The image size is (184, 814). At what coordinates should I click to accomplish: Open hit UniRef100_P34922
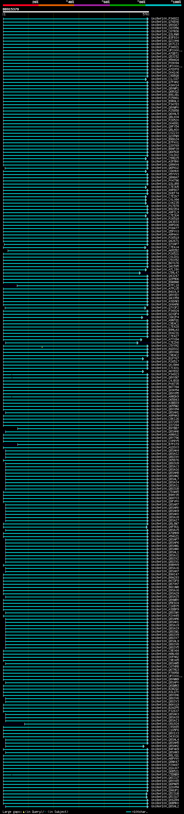pos(165,19)
